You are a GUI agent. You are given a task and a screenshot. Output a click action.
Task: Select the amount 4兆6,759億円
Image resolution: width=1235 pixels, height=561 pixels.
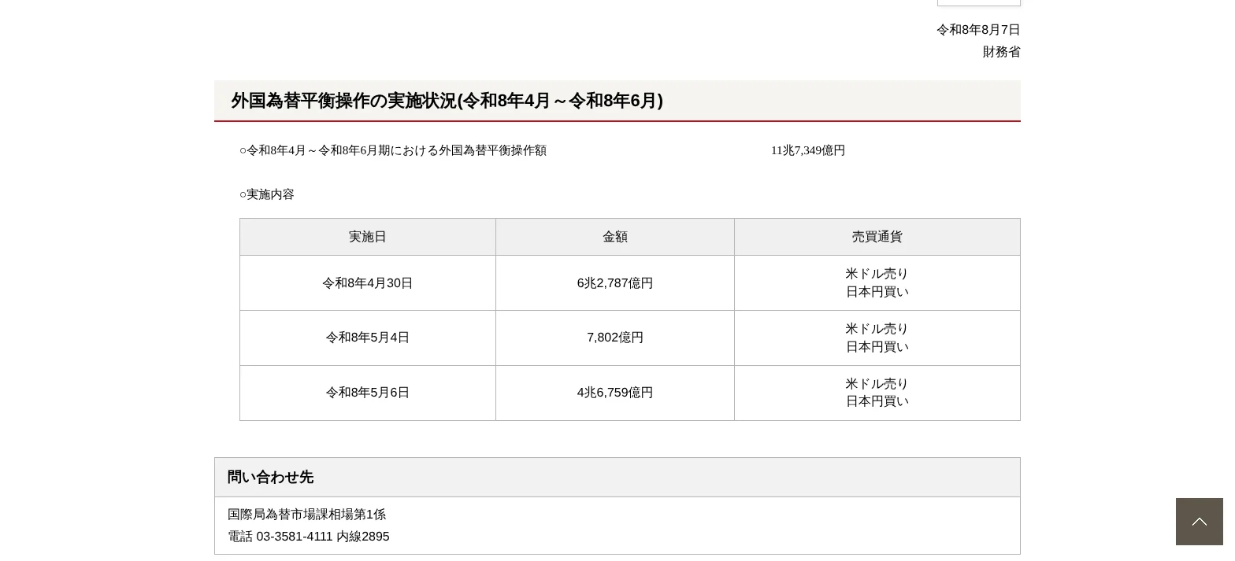pyautogui.click(x=615, y=393)
